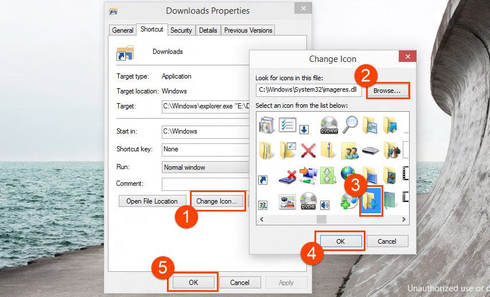Select the folder with filmstrip picture icon

(390, 175)
